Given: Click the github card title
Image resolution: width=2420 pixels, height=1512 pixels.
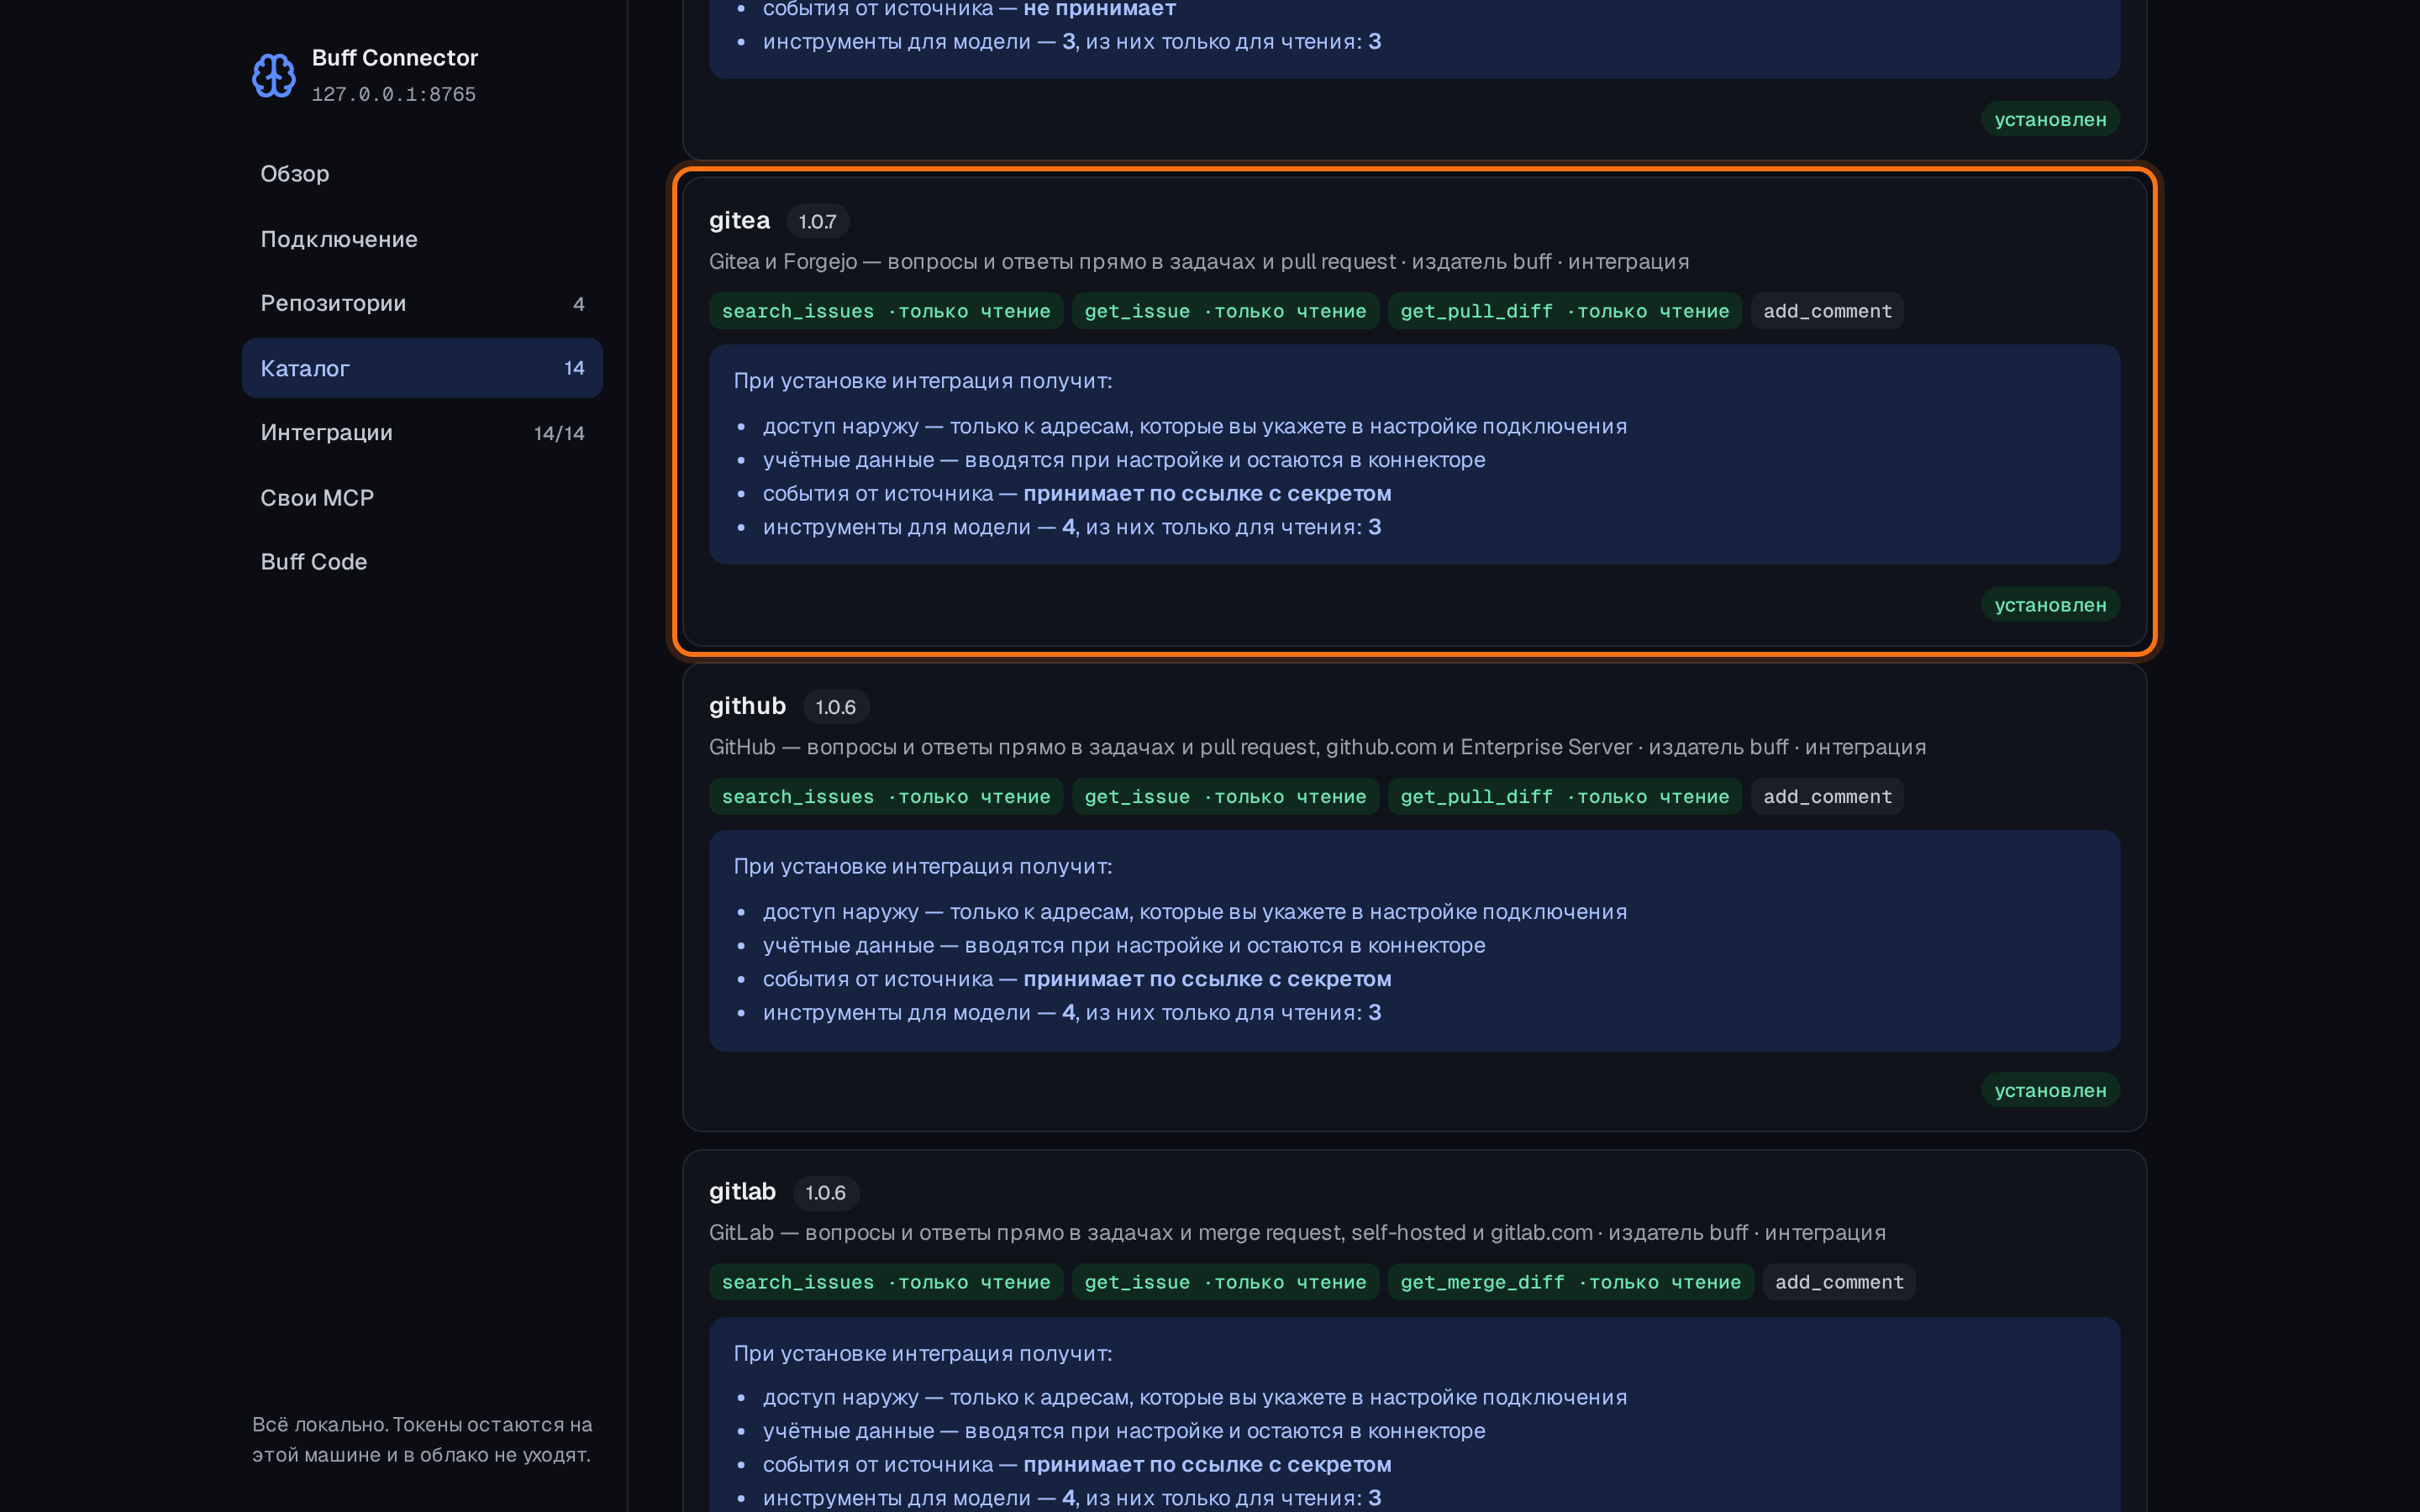Looking at the screenshot, I should [x=747, y=705].
